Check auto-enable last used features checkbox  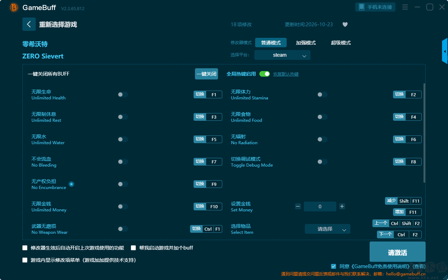pyautogui.click(x=25, y=248)
